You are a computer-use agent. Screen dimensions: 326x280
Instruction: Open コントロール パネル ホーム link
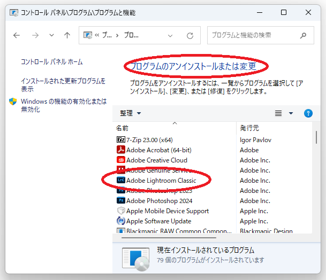[x=52, y=62]
